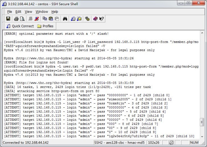Screen dimensions: 207x147
Task: Click the terminal scrollbar down arrow
Action: click(202, 136)
